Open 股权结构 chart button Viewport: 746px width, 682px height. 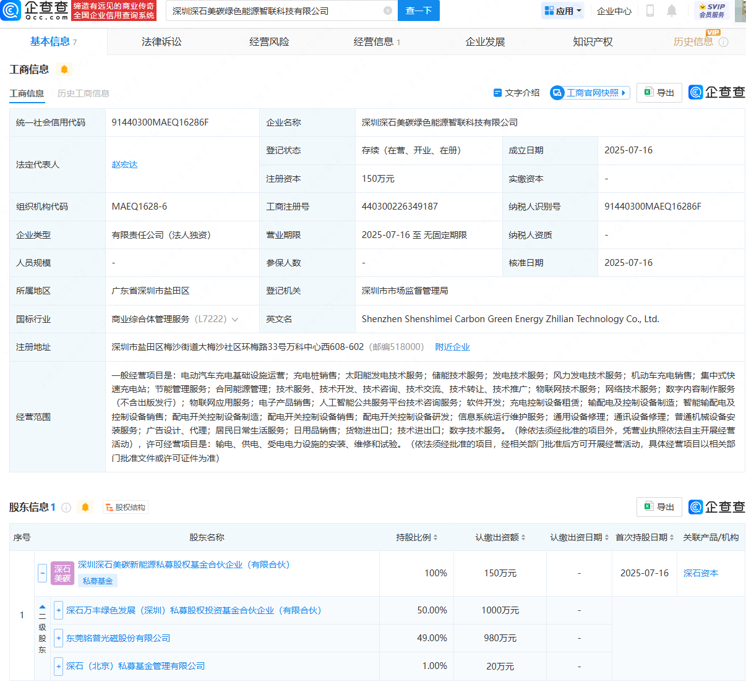click(x=126, y=508)
